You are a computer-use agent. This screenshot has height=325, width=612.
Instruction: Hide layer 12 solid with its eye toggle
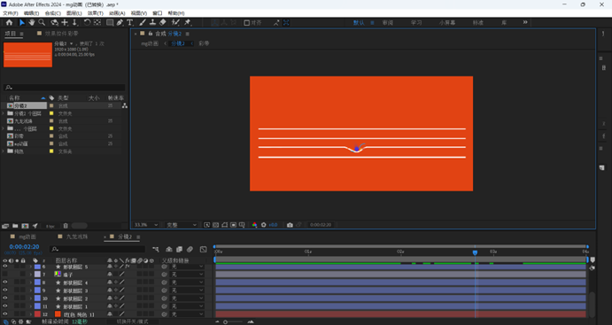pos(5,314)
